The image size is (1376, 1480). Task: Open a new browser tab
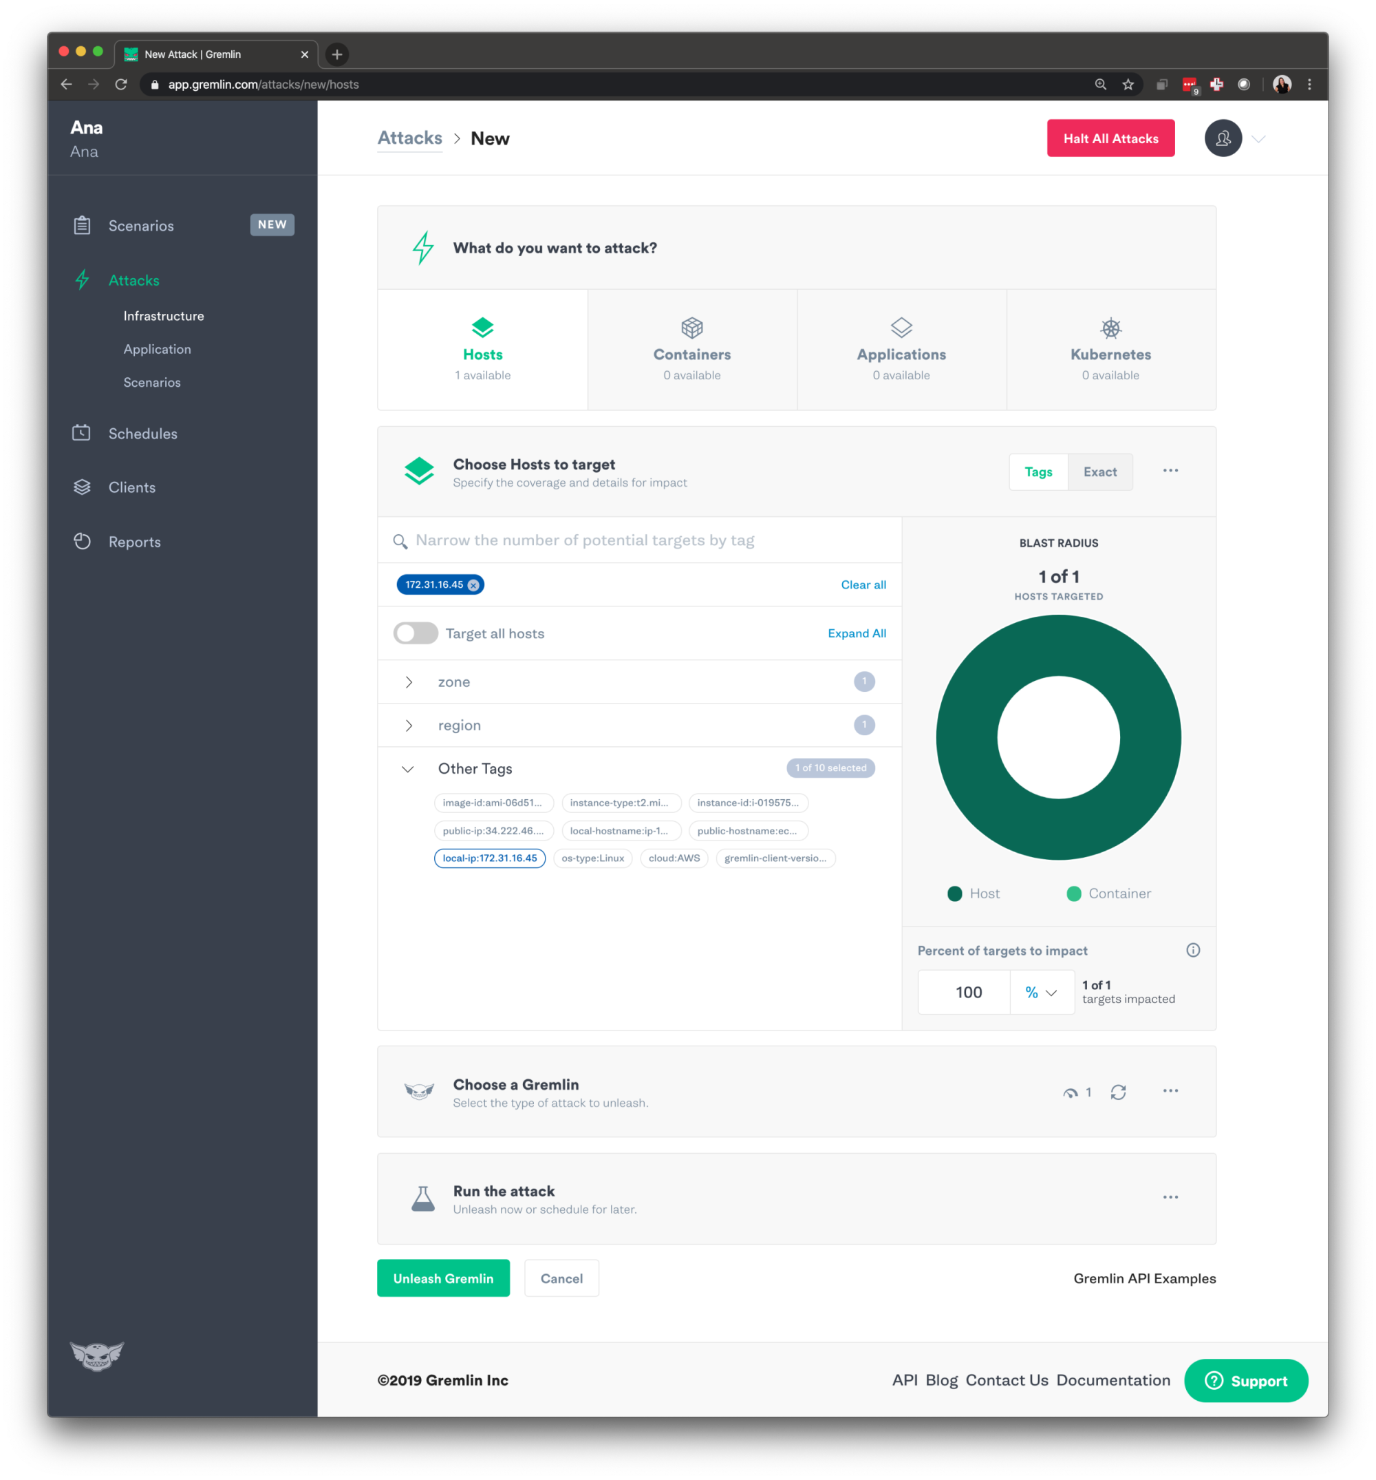tap(337, 54)
